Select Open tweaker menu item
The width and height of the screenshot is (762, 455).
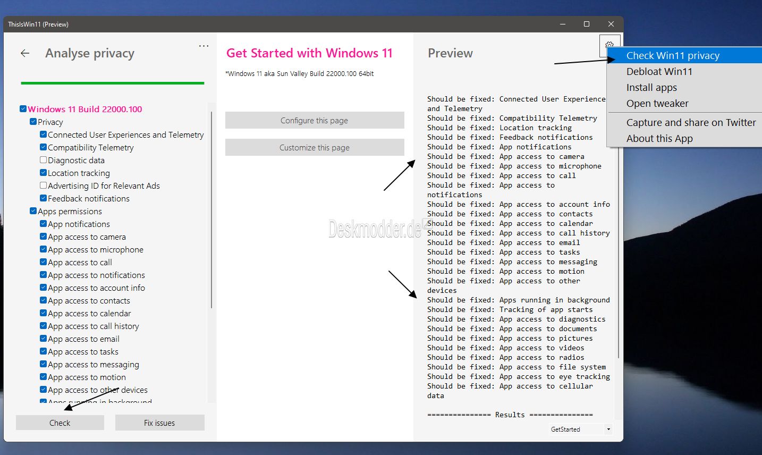click(x=684, y=103)
